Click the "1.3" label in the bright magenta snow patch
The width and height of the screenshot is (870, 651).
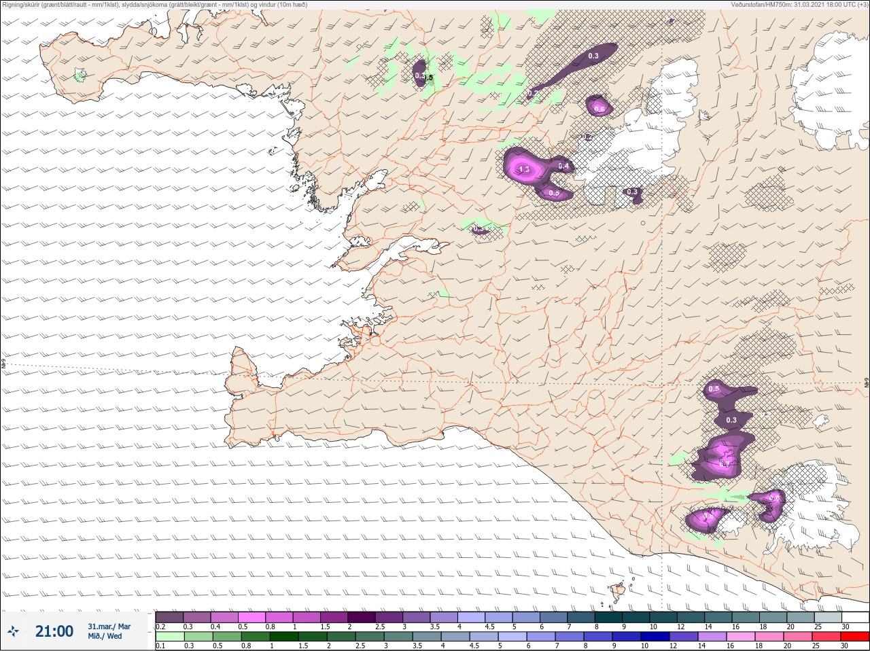[x=523, y=169]
